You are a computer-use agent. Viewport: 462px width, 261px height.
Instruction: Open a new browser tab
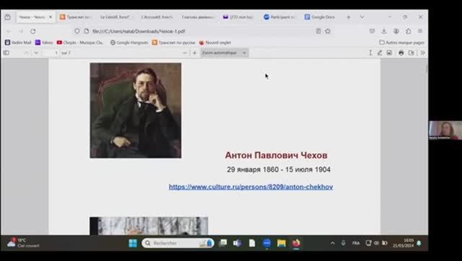coord(349,17)
